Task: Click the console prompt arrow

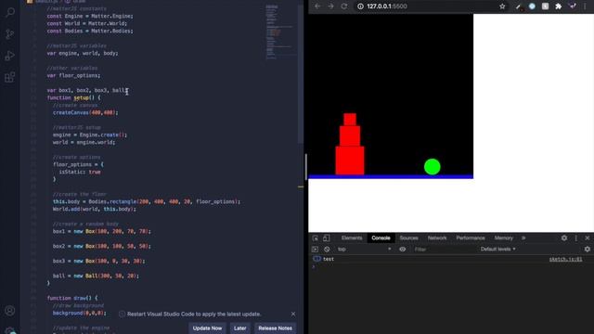Action: click(314, 266)
